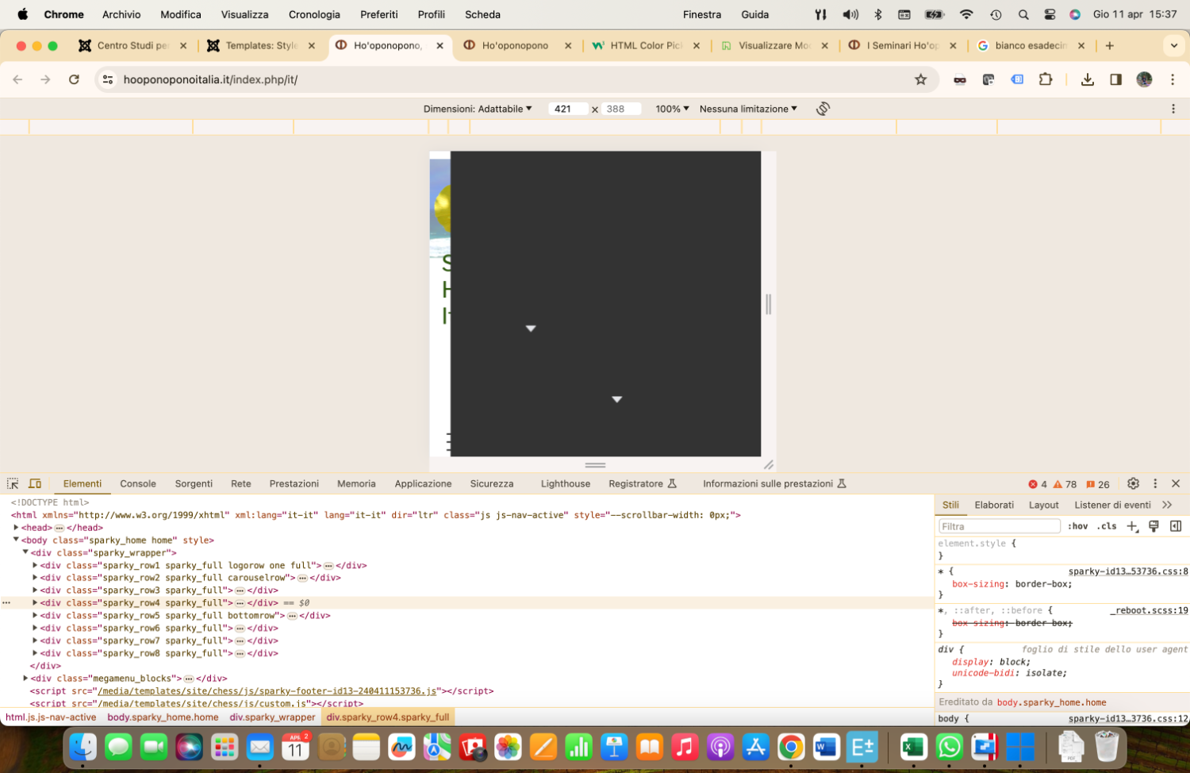Show more Styles pane tabs chevron

click(1167, 505)
